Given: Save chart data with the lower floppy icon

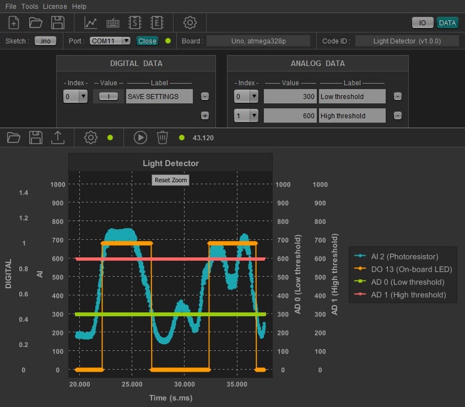Looking at the screenshot, I should [36, 137].
